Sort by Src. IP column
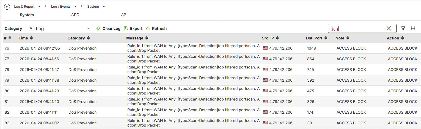Screen dimensions: 421x129 point(277,38)
